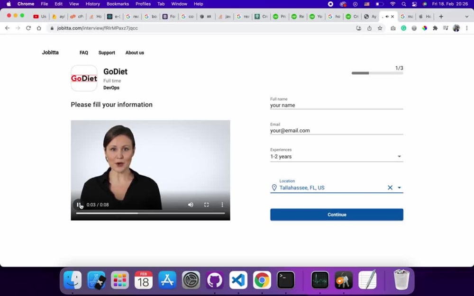474x296 pixels.
Task: Open the Profiles menu
Action: point(143,4)
